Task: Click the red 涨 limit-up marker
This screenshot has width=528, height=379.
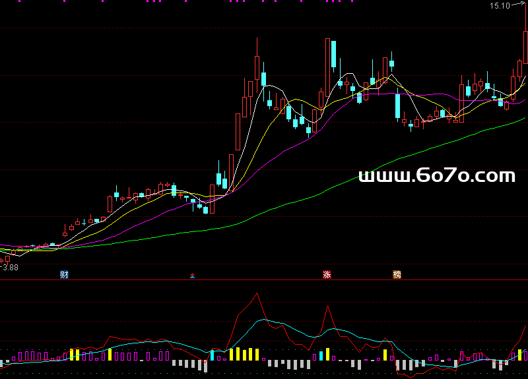Action: [x=327, y=274]
